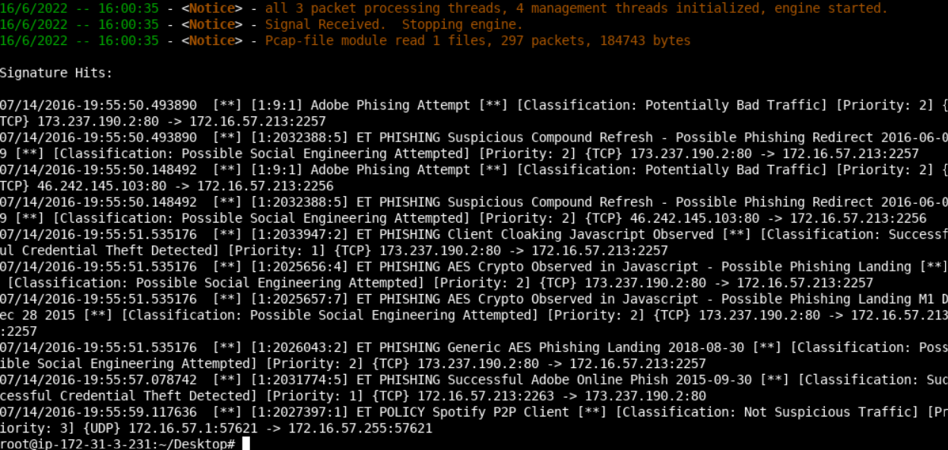Click the broadcast destination 172.16.57.255:57621

point(360,428)
